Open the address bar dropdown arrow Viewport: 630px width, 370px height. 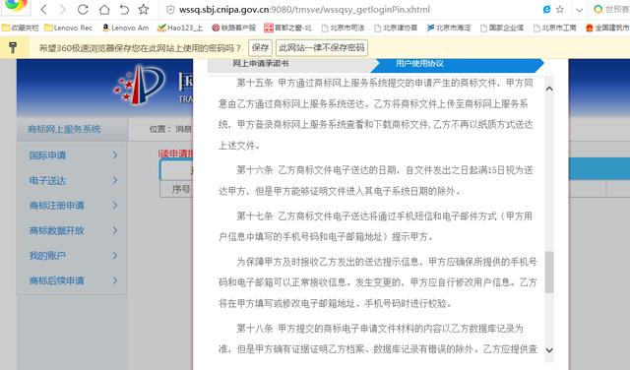point(579,10)
